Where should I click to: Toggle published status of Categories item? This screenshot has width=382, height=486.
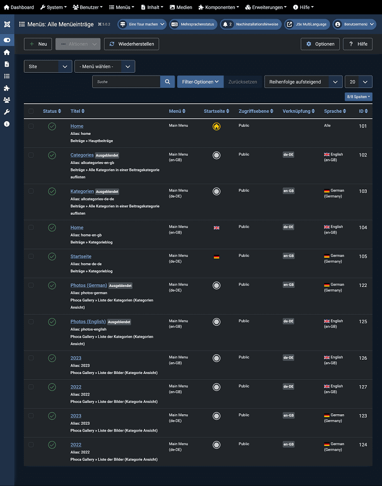[x=52, y=155]
